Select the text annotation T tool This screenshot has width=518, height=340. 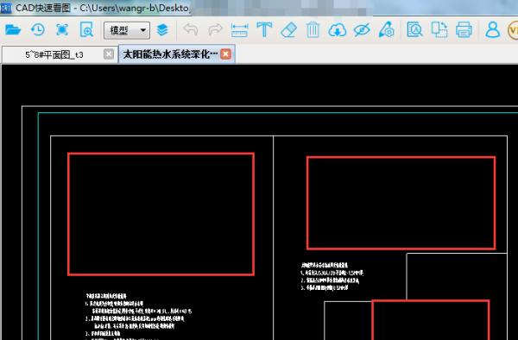point(264,30)
